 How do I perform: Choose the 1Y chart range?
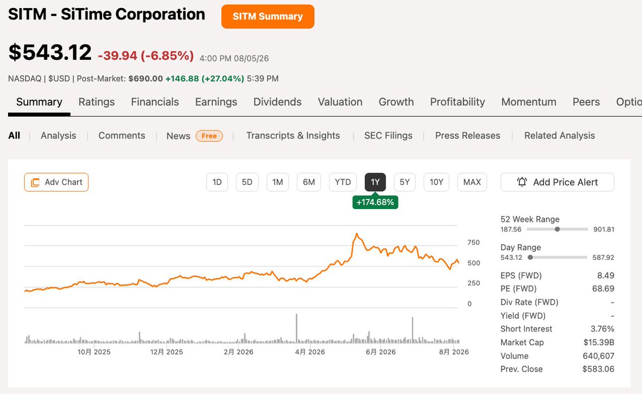click(376, 182)
